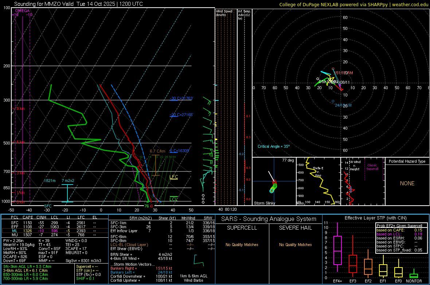Viewport: 430px width, 285px height.
Task: Click the SR Wind v. Height inset title
Action: pos(355,166)
